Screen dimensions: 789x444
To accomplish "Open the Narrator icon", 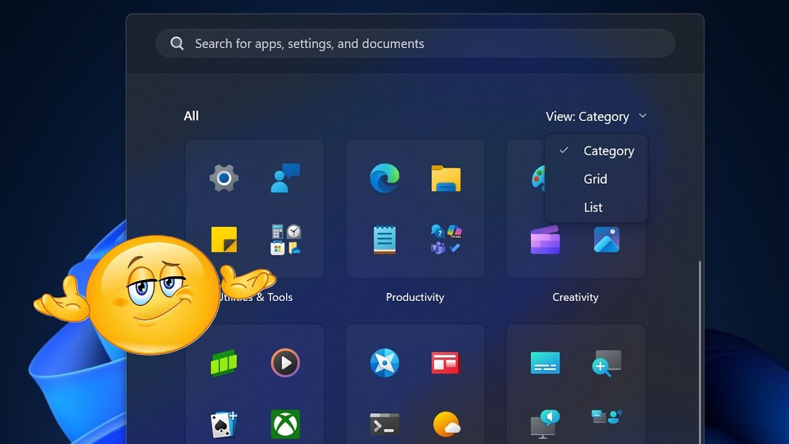I will click(x=545, y=424).
